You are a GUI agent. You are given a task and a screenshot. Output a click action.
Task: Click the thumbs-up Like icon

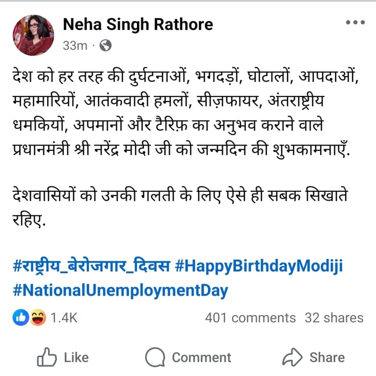[x=47, y=357]
